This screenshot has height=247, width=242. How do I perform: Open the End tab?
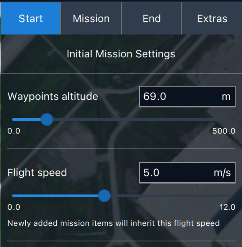[152, 18]
